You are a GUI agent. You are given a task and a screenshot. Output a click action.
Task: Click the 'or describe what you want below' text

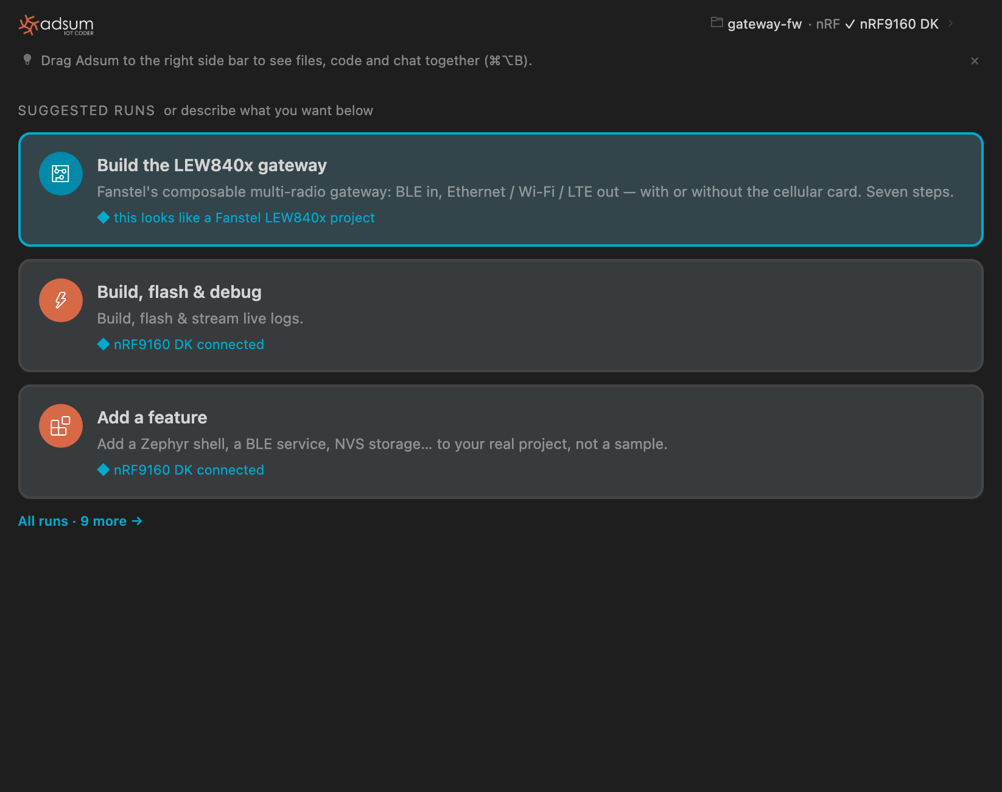268,111
